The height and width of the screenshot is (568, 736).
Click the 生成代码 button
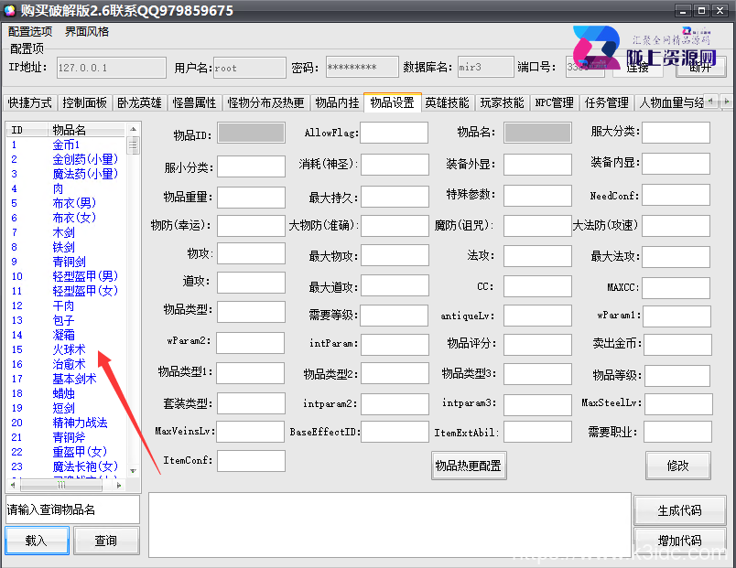679,509
